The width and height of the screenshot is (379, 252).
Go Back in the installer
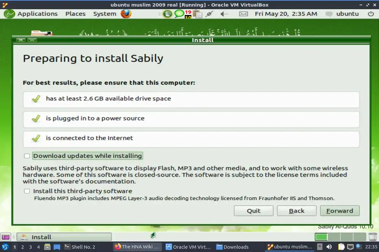pyautogui.click(x=296, y=211)
